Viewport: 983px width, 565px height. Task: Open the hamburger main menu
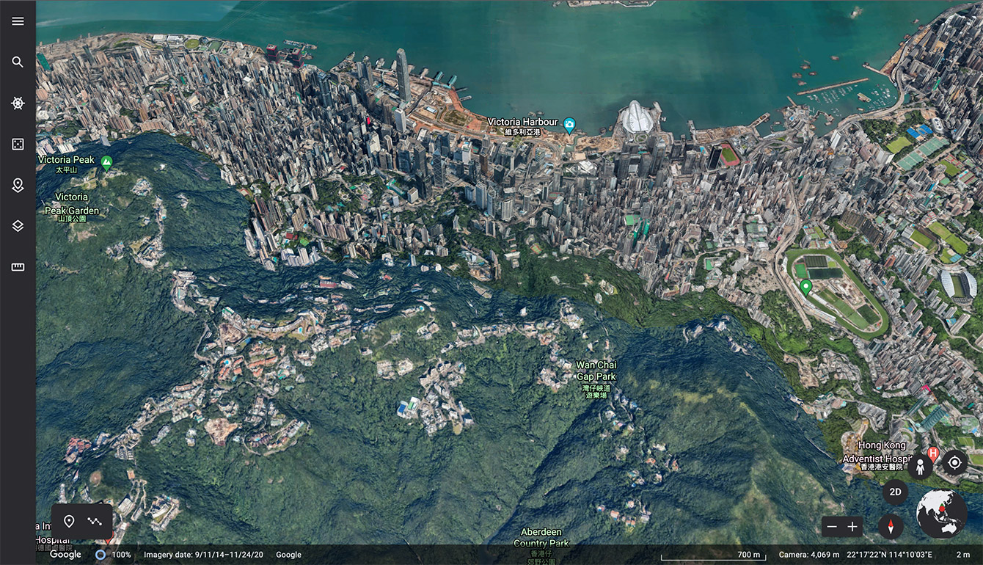tap(18, 21)
